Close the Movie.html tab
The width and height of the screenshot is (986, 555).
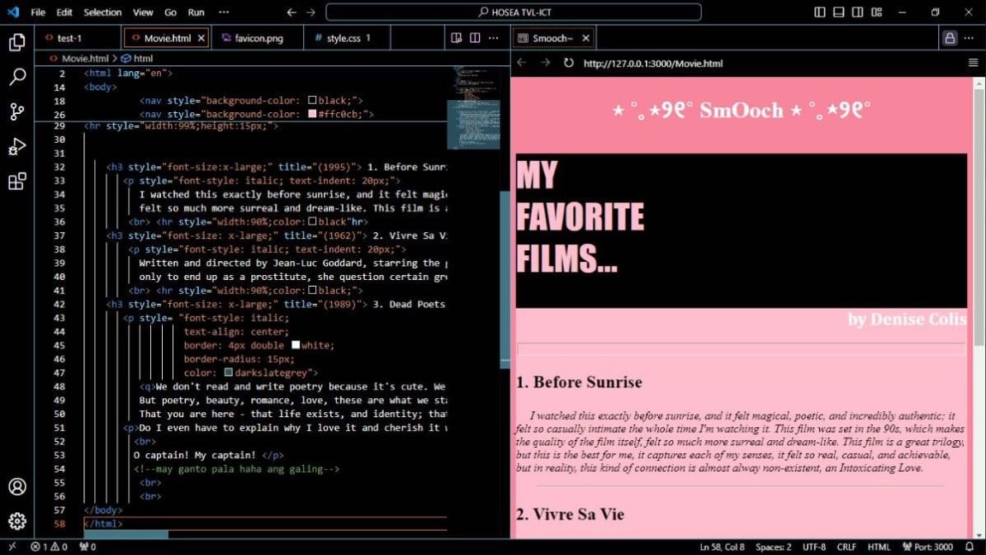(x=201, y=38)
